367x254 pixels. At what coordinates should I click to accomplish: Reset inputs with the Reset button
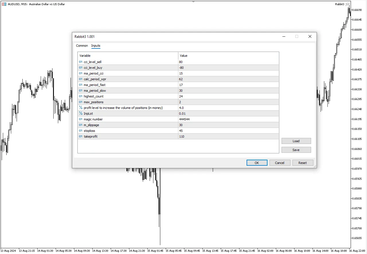[x=303, y=163]
